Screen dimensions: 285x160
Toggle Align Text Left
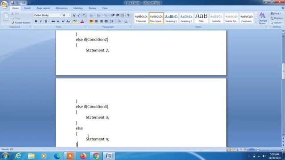click(91, 21)
